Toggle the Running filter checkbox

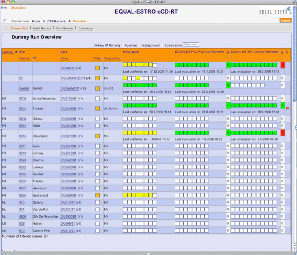pos(107,45)
